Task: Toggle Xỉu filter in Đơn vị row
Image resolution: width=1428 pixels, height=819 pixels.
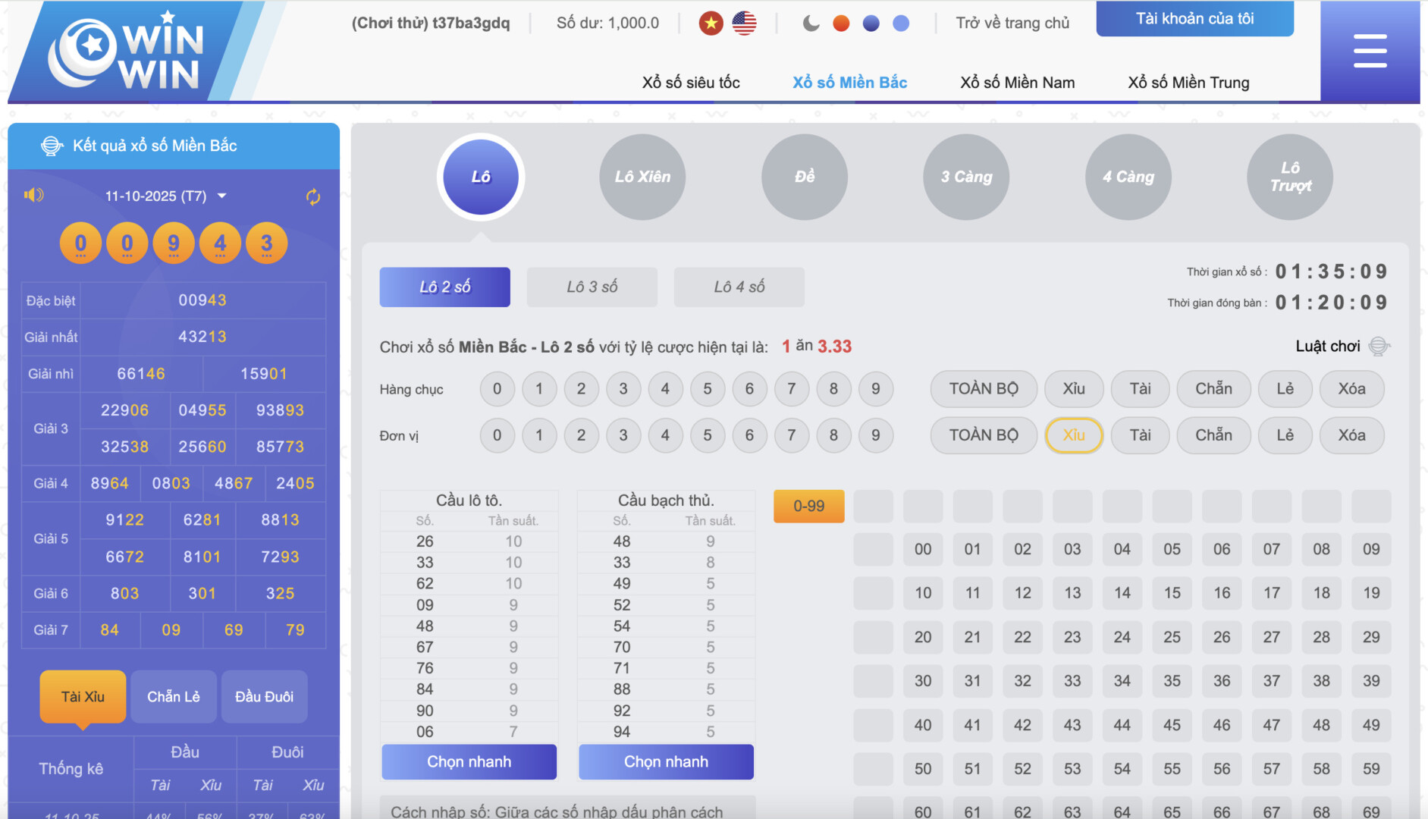Action: (x=1073, y=435)
